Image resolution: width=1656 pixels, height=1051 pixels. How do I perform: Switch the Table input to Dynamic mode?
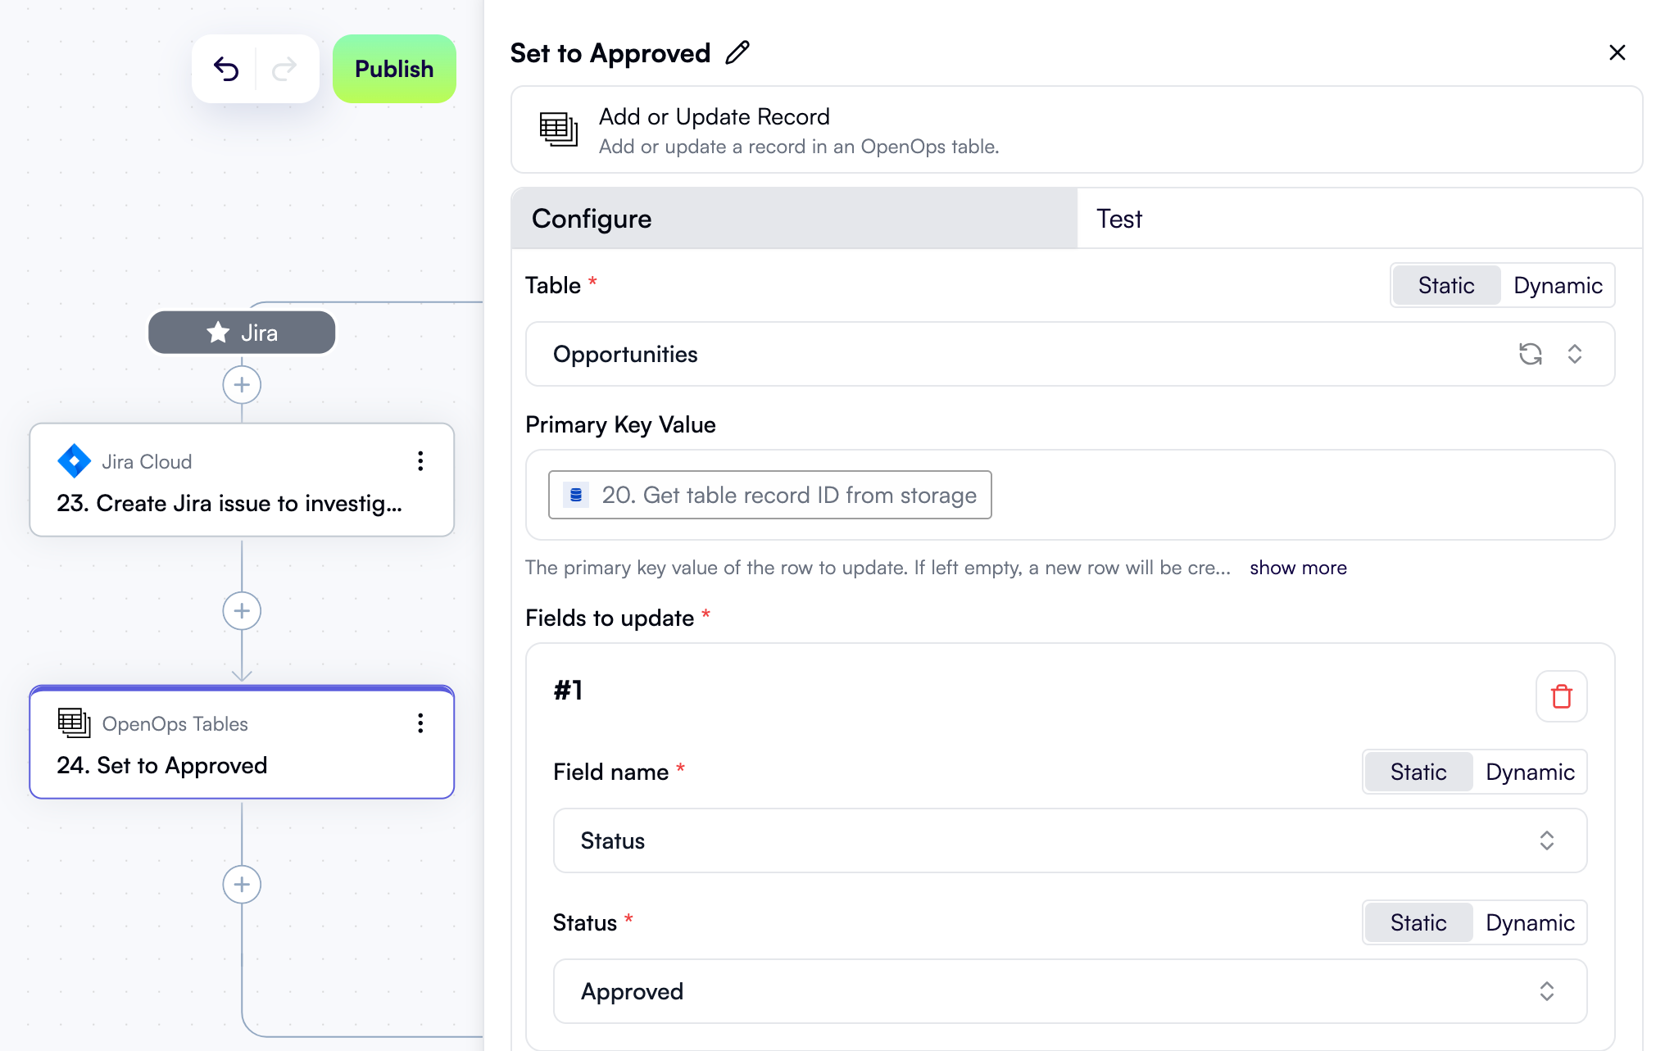(x=1557, y=285)
